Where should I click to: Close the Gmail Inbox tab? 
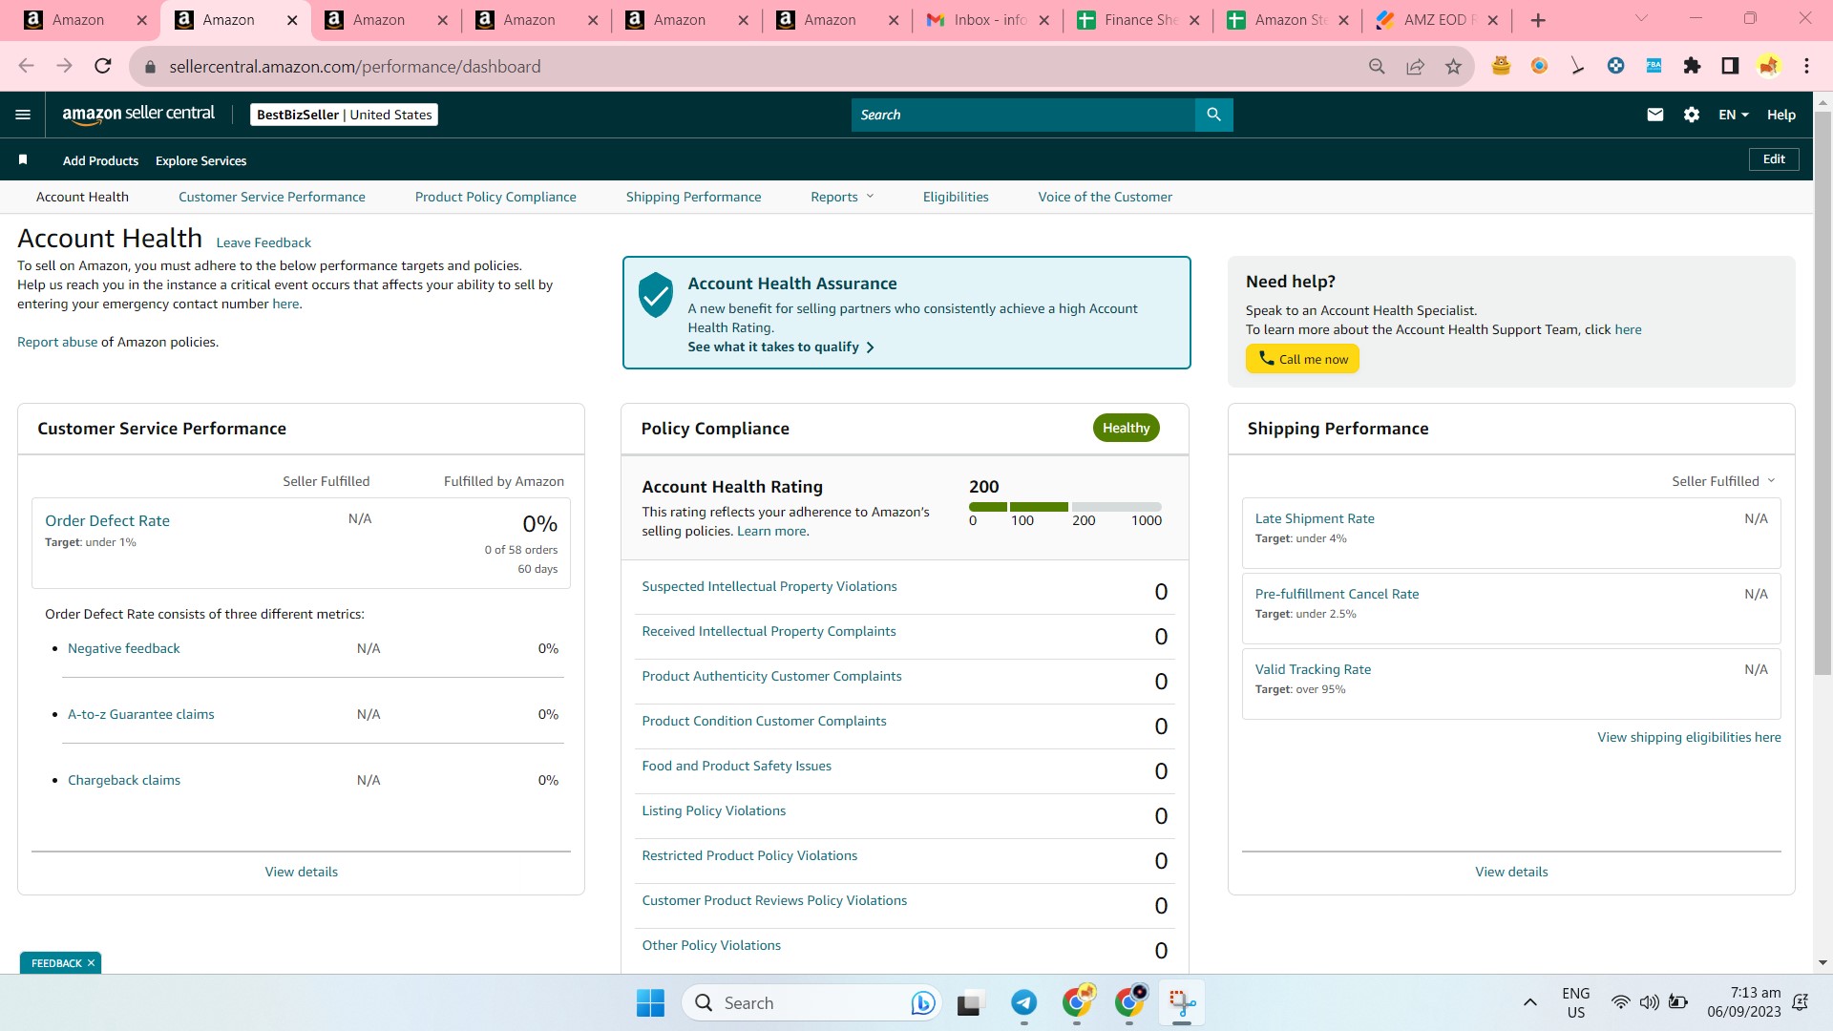tap(1043, 20)
